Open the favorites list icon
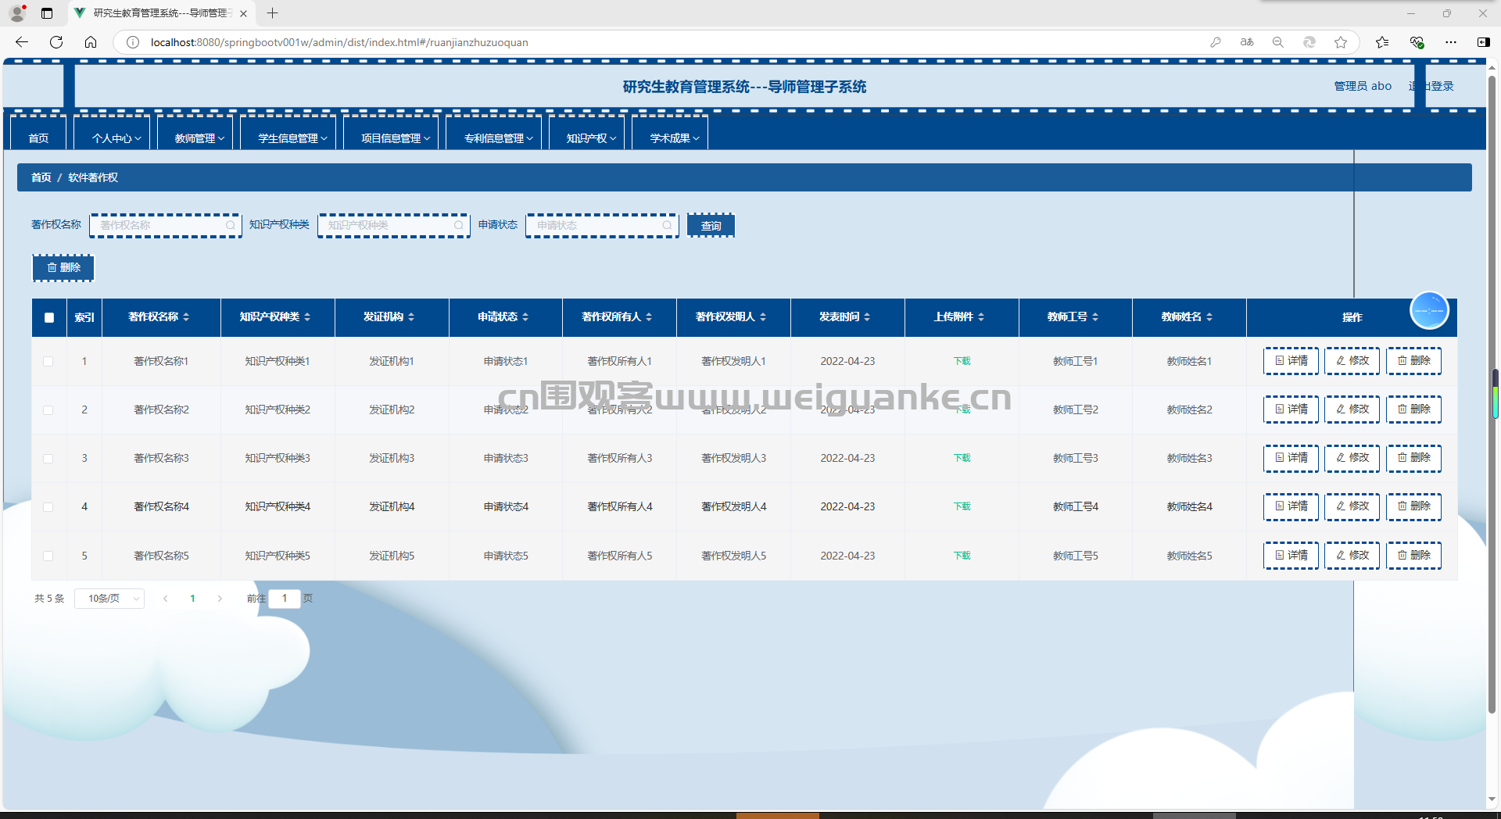Screen dimensions: 1501x819 (x=1382, y=42)
